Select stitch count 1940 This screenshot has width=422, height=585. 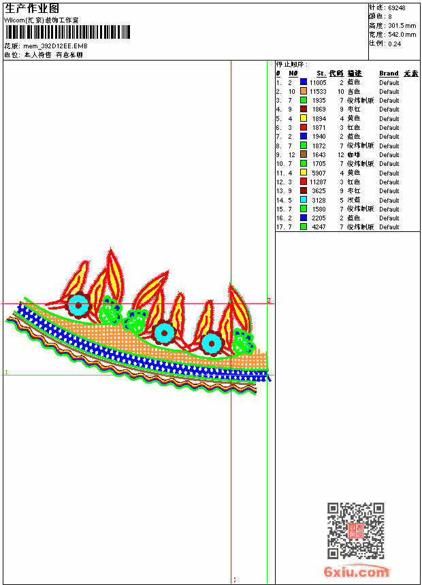click(319, 137)
